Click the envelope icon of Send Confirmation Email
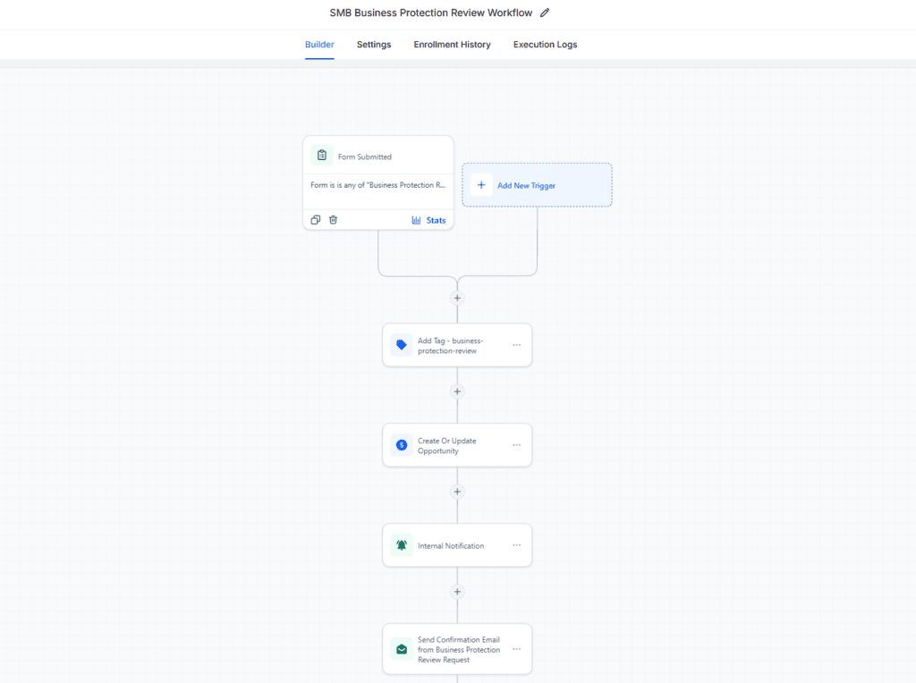 click(x=402, y=649)
